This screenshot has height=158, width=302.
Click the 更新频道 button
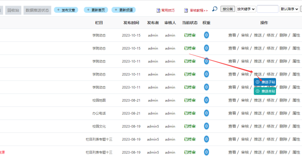click(x=123, y=10)
